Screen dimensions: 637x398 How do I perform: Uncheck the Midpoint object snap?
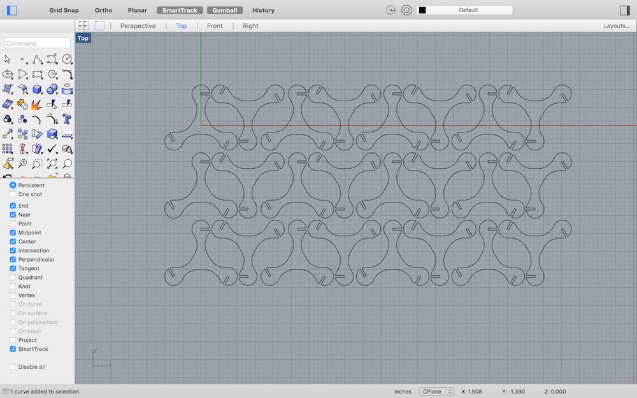13,232
